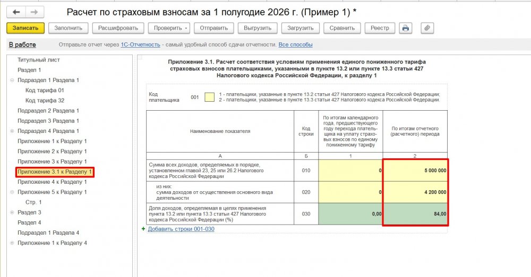This screenshot has width=531, height=277.
Task: Select Раздел 3 in tree
Action: pos(29,212)
